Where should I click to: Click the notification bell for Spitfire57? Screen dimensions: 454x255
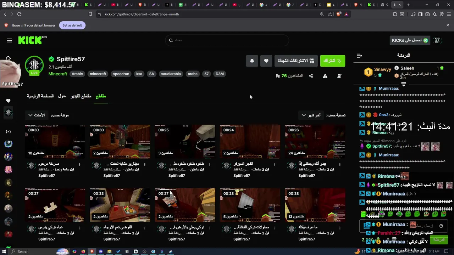252,61
